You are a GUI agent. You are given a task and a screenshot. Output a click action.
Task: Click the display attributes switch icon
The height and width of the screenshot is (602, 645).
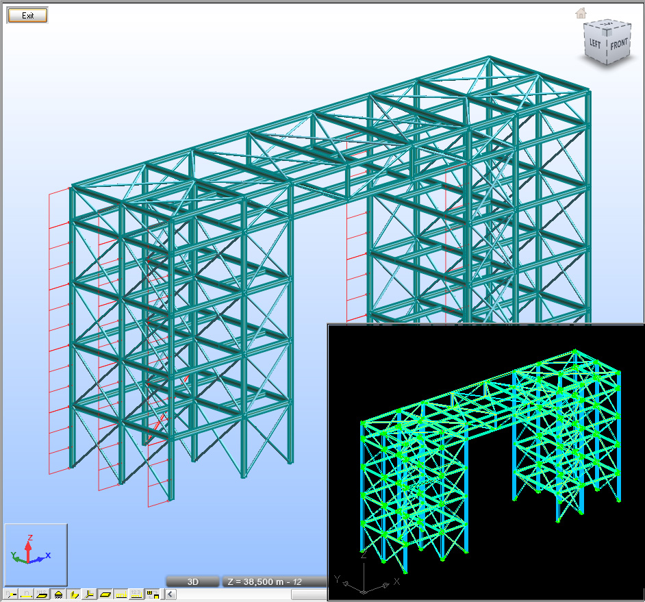click(153, 594)
